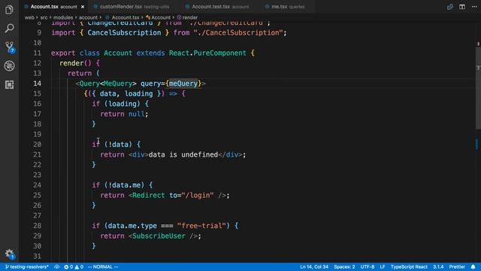Click line number 20 in gutter
481x271 pixels.
tap(37, 145)
